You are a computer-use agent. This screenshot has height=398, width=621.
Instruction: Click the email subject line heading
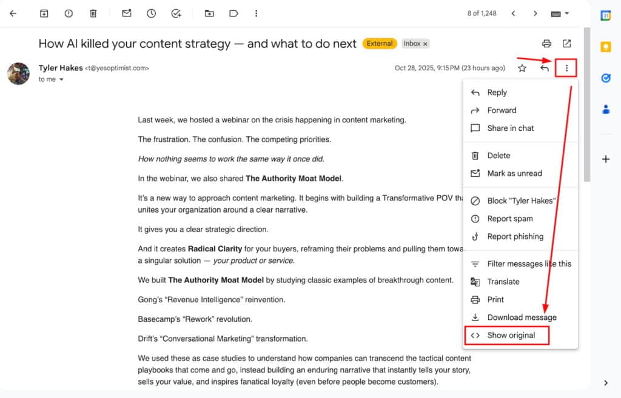click(x=197, y=44)
